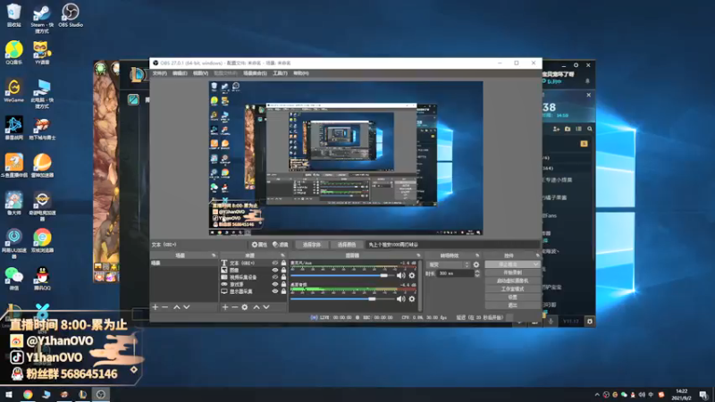
Task: Launch the WeGame desktop icon
Action: click(x=14, y=90)
